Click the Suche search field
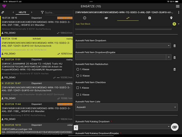This screenshot has width=182, height=137. click(x=58, y=13)
